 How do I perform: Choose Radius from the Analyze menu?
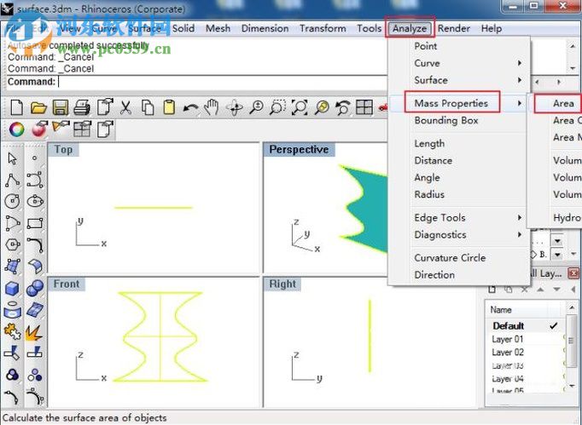pos(459,194)
